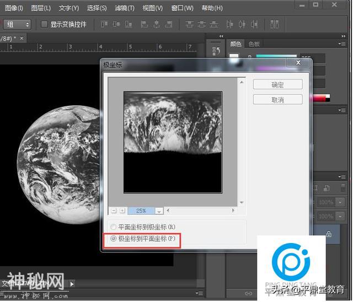
Task: Close the 极坐标 dialog
Action: pos(298,62)
